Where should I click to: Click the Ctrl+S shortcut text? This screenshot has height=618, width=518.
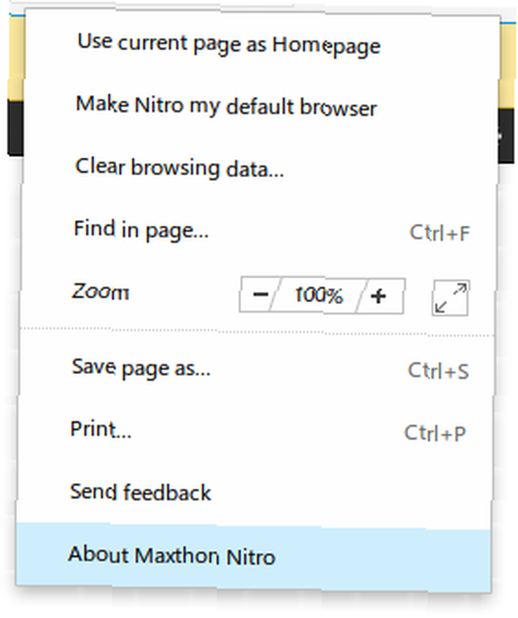click(x=438, y=371)
